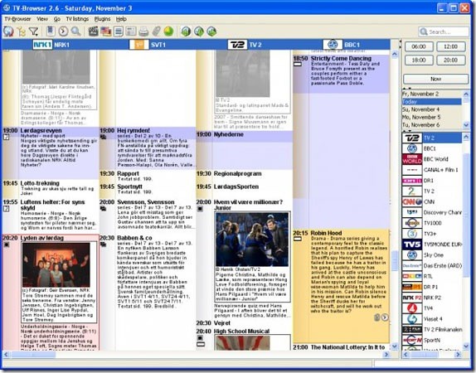
Task: Click the program table horizontal scroll-right arrow
Action: pyautogui.click(x=386, y=355)
